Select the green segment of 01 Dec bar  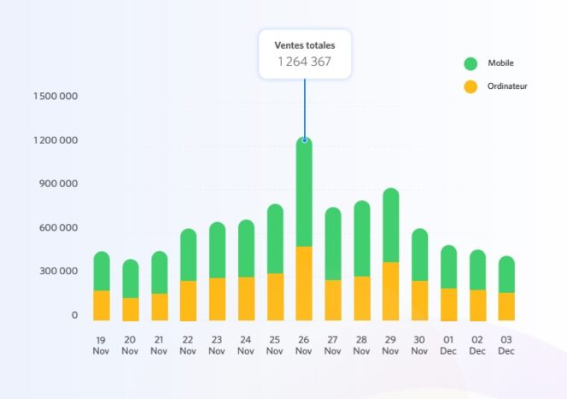click(449, 267)
